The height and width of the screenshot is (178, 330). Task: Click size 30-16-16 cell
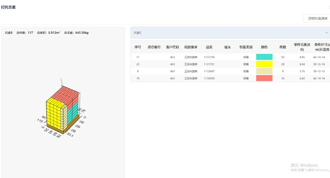pos(319,64)
